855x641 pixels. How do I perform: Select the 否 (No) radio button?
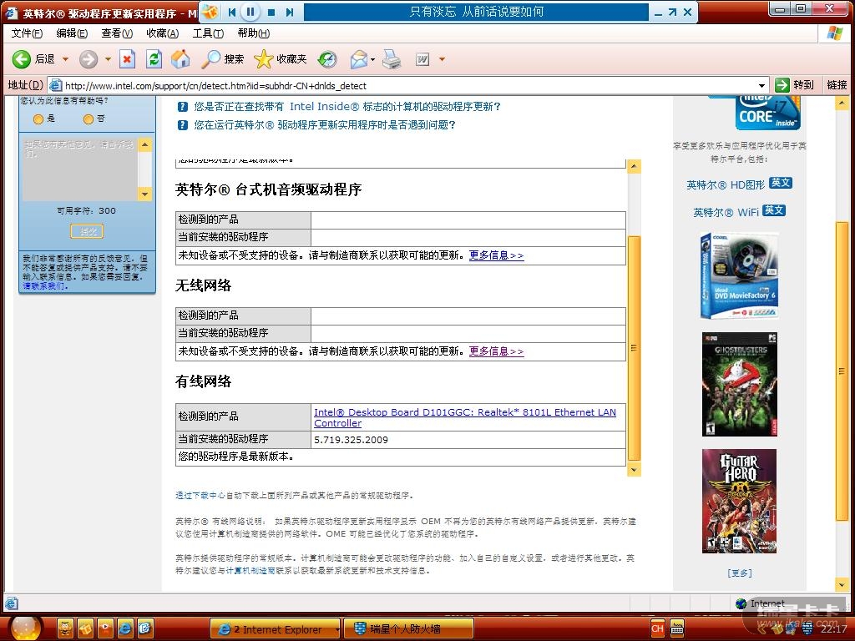tap(89, 119)
